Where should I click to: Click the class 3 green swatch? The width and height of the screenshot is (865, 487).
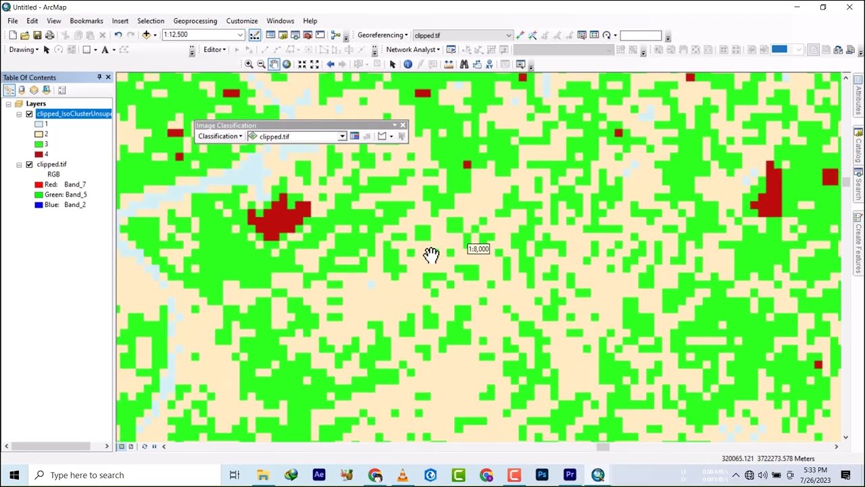tap(39, 144)
